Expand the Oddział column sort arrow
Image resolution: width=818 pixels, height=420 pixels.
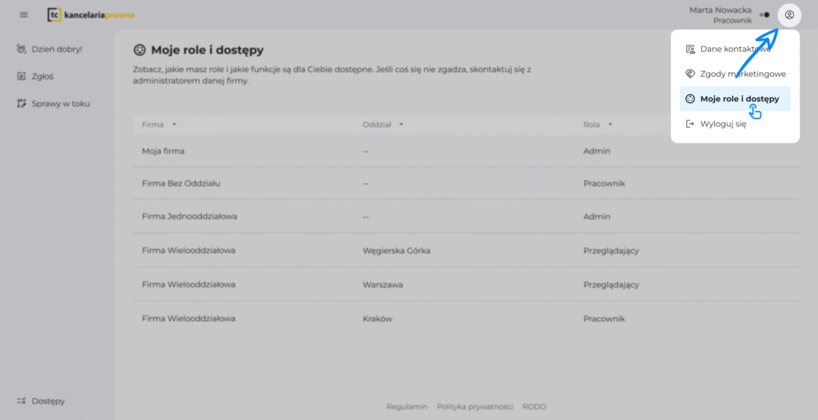coord(402,125)
